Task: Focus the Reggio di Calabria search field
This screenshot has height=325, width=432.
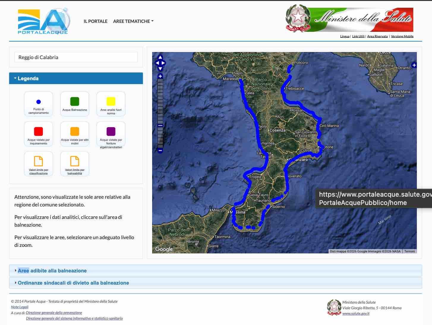Action: coord(76,57)
